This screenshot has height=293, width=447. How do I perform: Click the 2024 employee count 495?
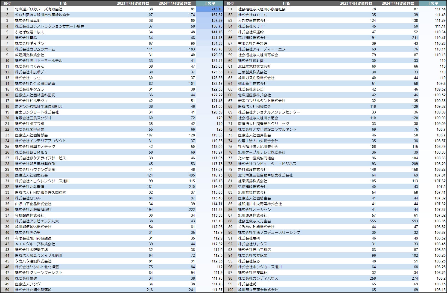click(x=192, y=175)
